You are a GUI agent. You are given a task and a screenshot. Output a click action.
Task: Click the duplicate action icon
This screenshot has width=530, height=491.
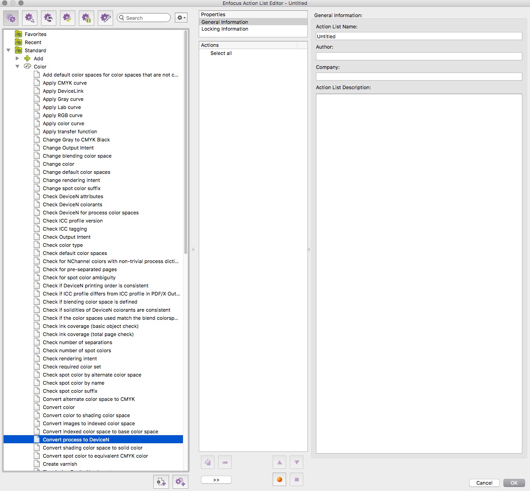tap(207, 462)
